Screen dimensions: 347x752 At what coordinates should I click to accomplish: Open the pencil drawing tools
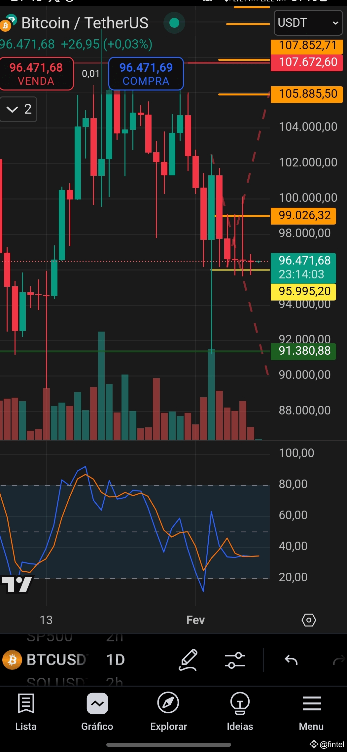188,660
